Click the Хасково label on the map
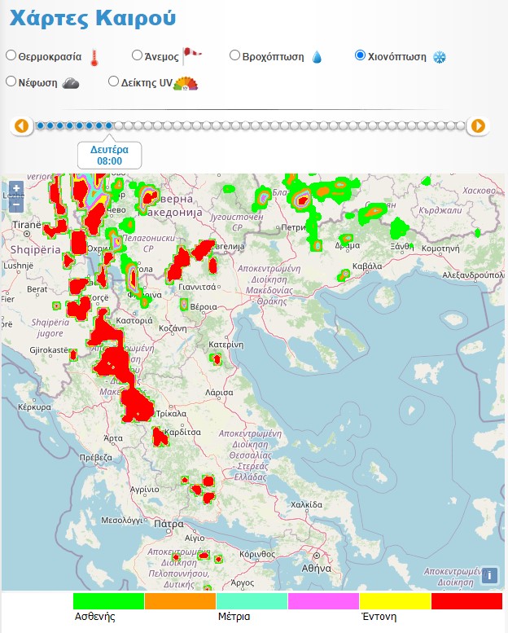The height and width of the screenshot is (633, 508). (479, 191)
